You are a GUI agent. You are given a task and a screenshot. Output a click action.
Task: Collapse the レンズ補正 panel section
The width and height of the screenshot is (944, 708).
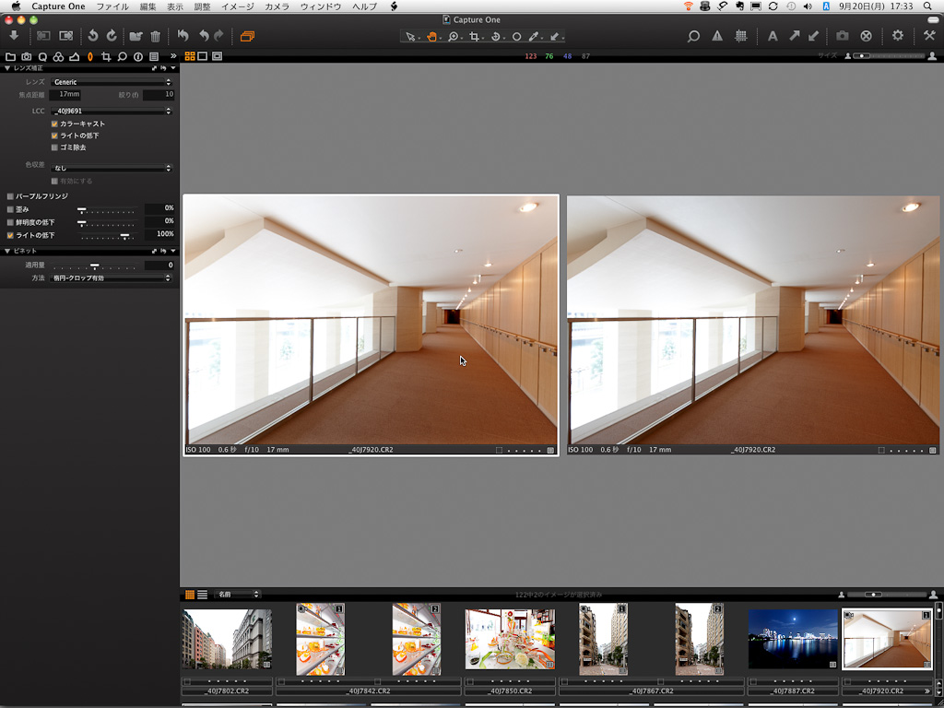pyautogui.click(x=8, y=68)
